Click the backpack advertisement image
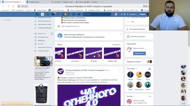The image size is (190, 106). [41, 94]
